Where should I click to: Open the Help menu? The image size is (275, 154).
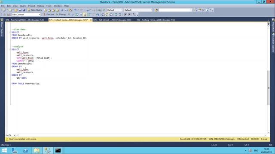click(66, 6)
